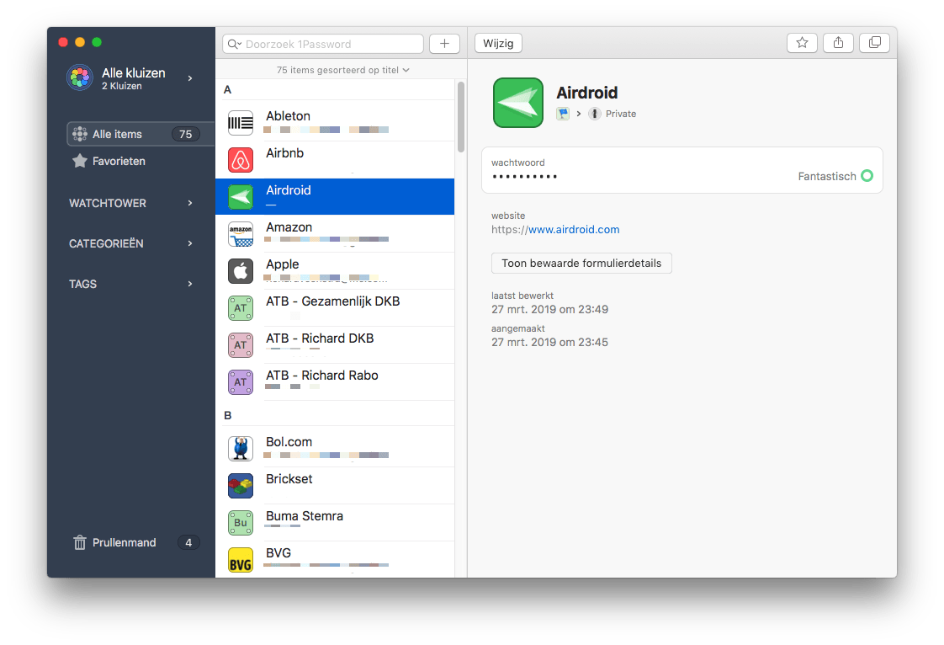
Task: Open the www.airdroid.com link
Action: point(573,230)
